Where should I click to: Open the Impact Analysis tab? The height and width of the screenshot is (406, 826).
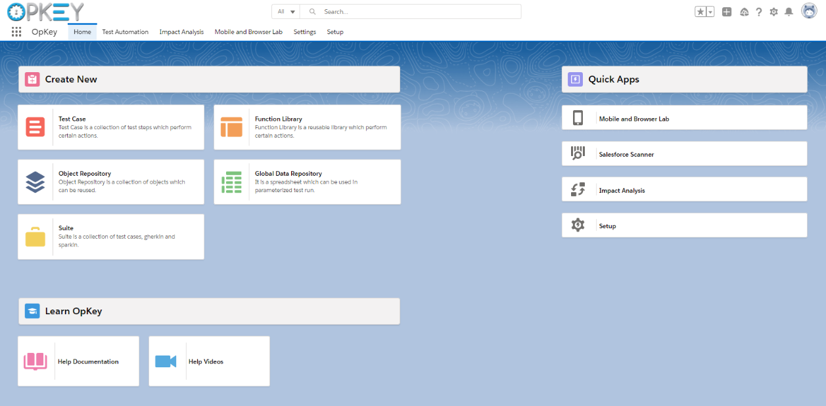181,31
